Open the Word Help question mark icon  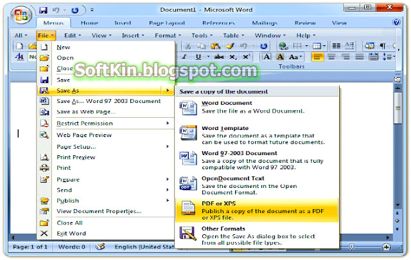396,22
